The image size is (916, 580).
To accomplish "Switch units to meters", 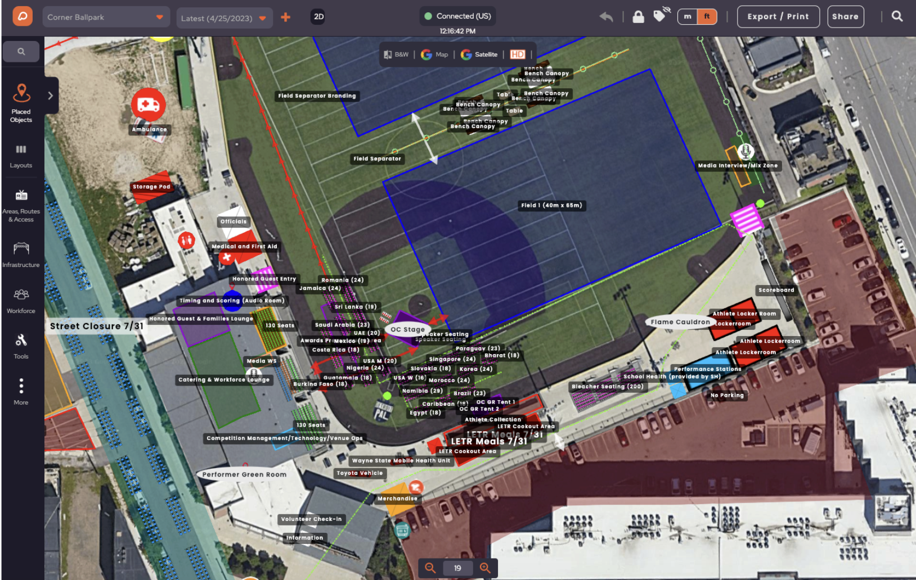I will pos(687,17).
